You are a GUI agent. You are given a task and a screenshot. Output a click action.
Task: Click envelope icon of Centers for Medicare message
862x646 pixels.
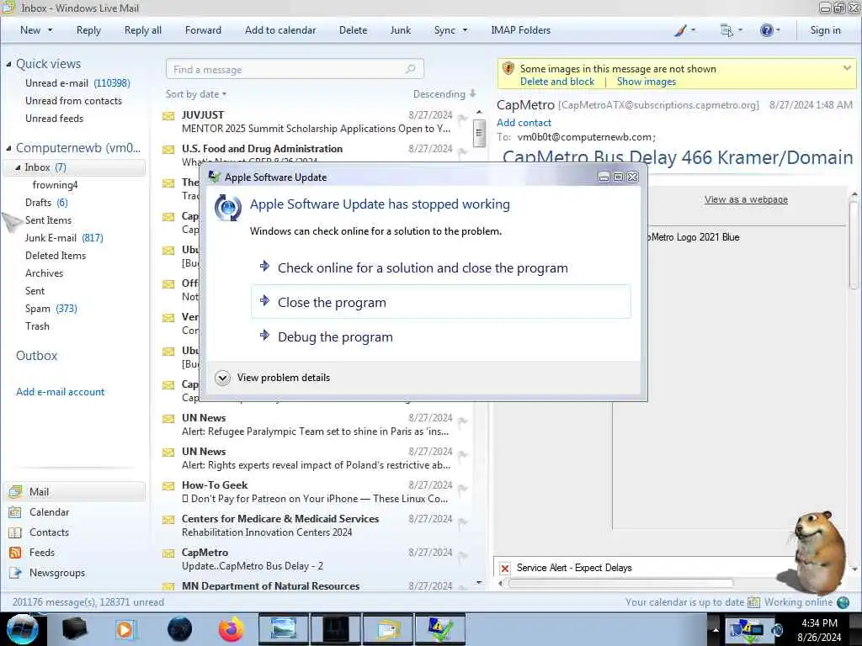(168, 520)
